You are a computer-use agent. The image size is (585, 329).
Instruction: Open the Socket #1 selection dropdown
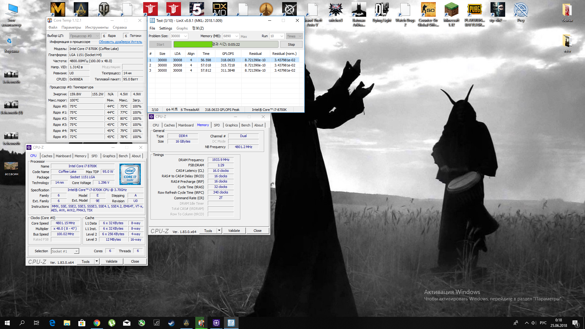click(76, 251)
